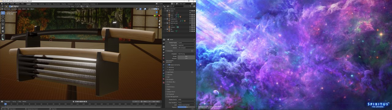The width and height of the screenshot is (392, 110).
Task: Select the Scale tool
Action: click(3, 28)
